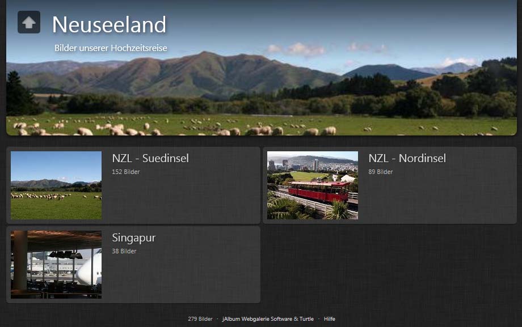Open the NZL - Nordinsel folder title
The width and height of the screenshot is (522, 327).
[x=407, y=158]
